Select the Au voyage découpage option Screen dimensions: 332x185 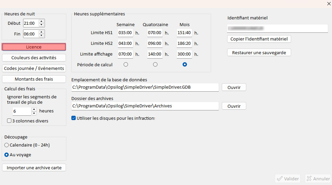7,155
